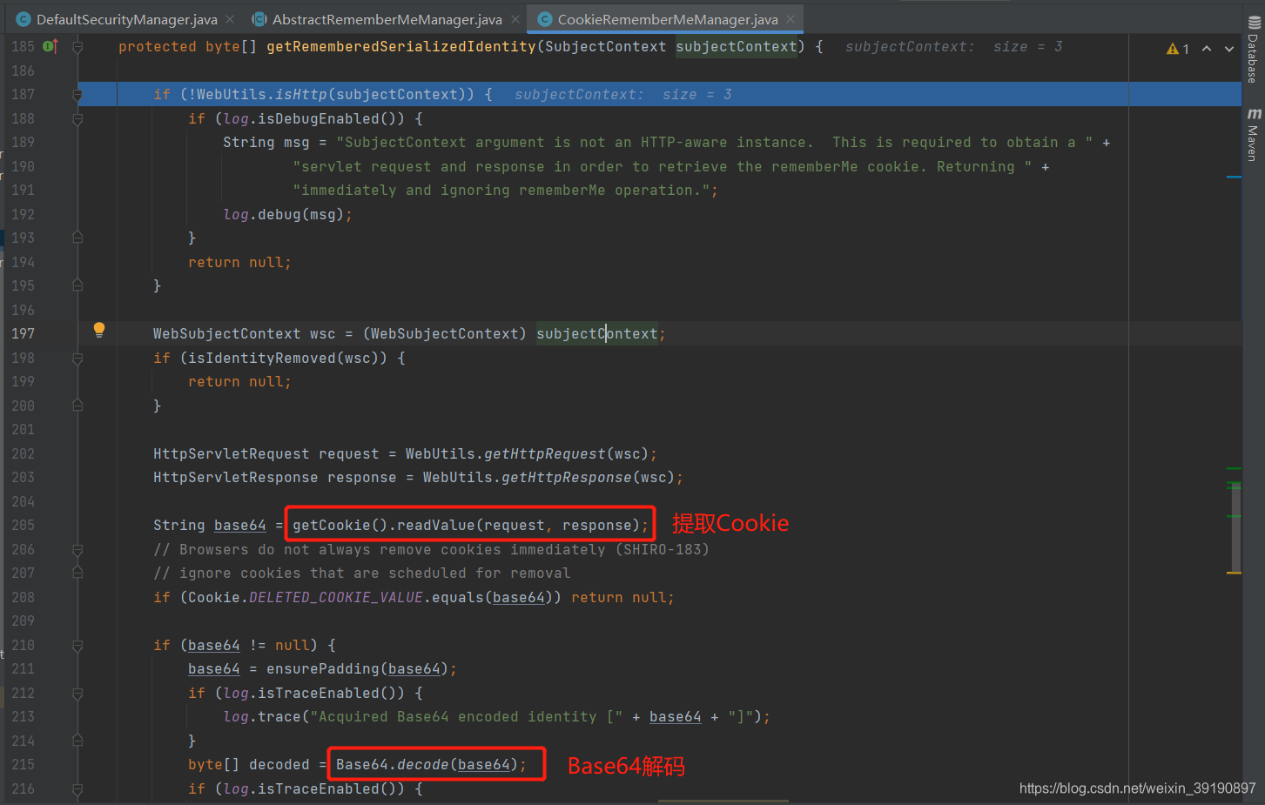Click the yellow warning indicator showing 1
This screenshot has height=805, width=1265.
point(1178,49)
